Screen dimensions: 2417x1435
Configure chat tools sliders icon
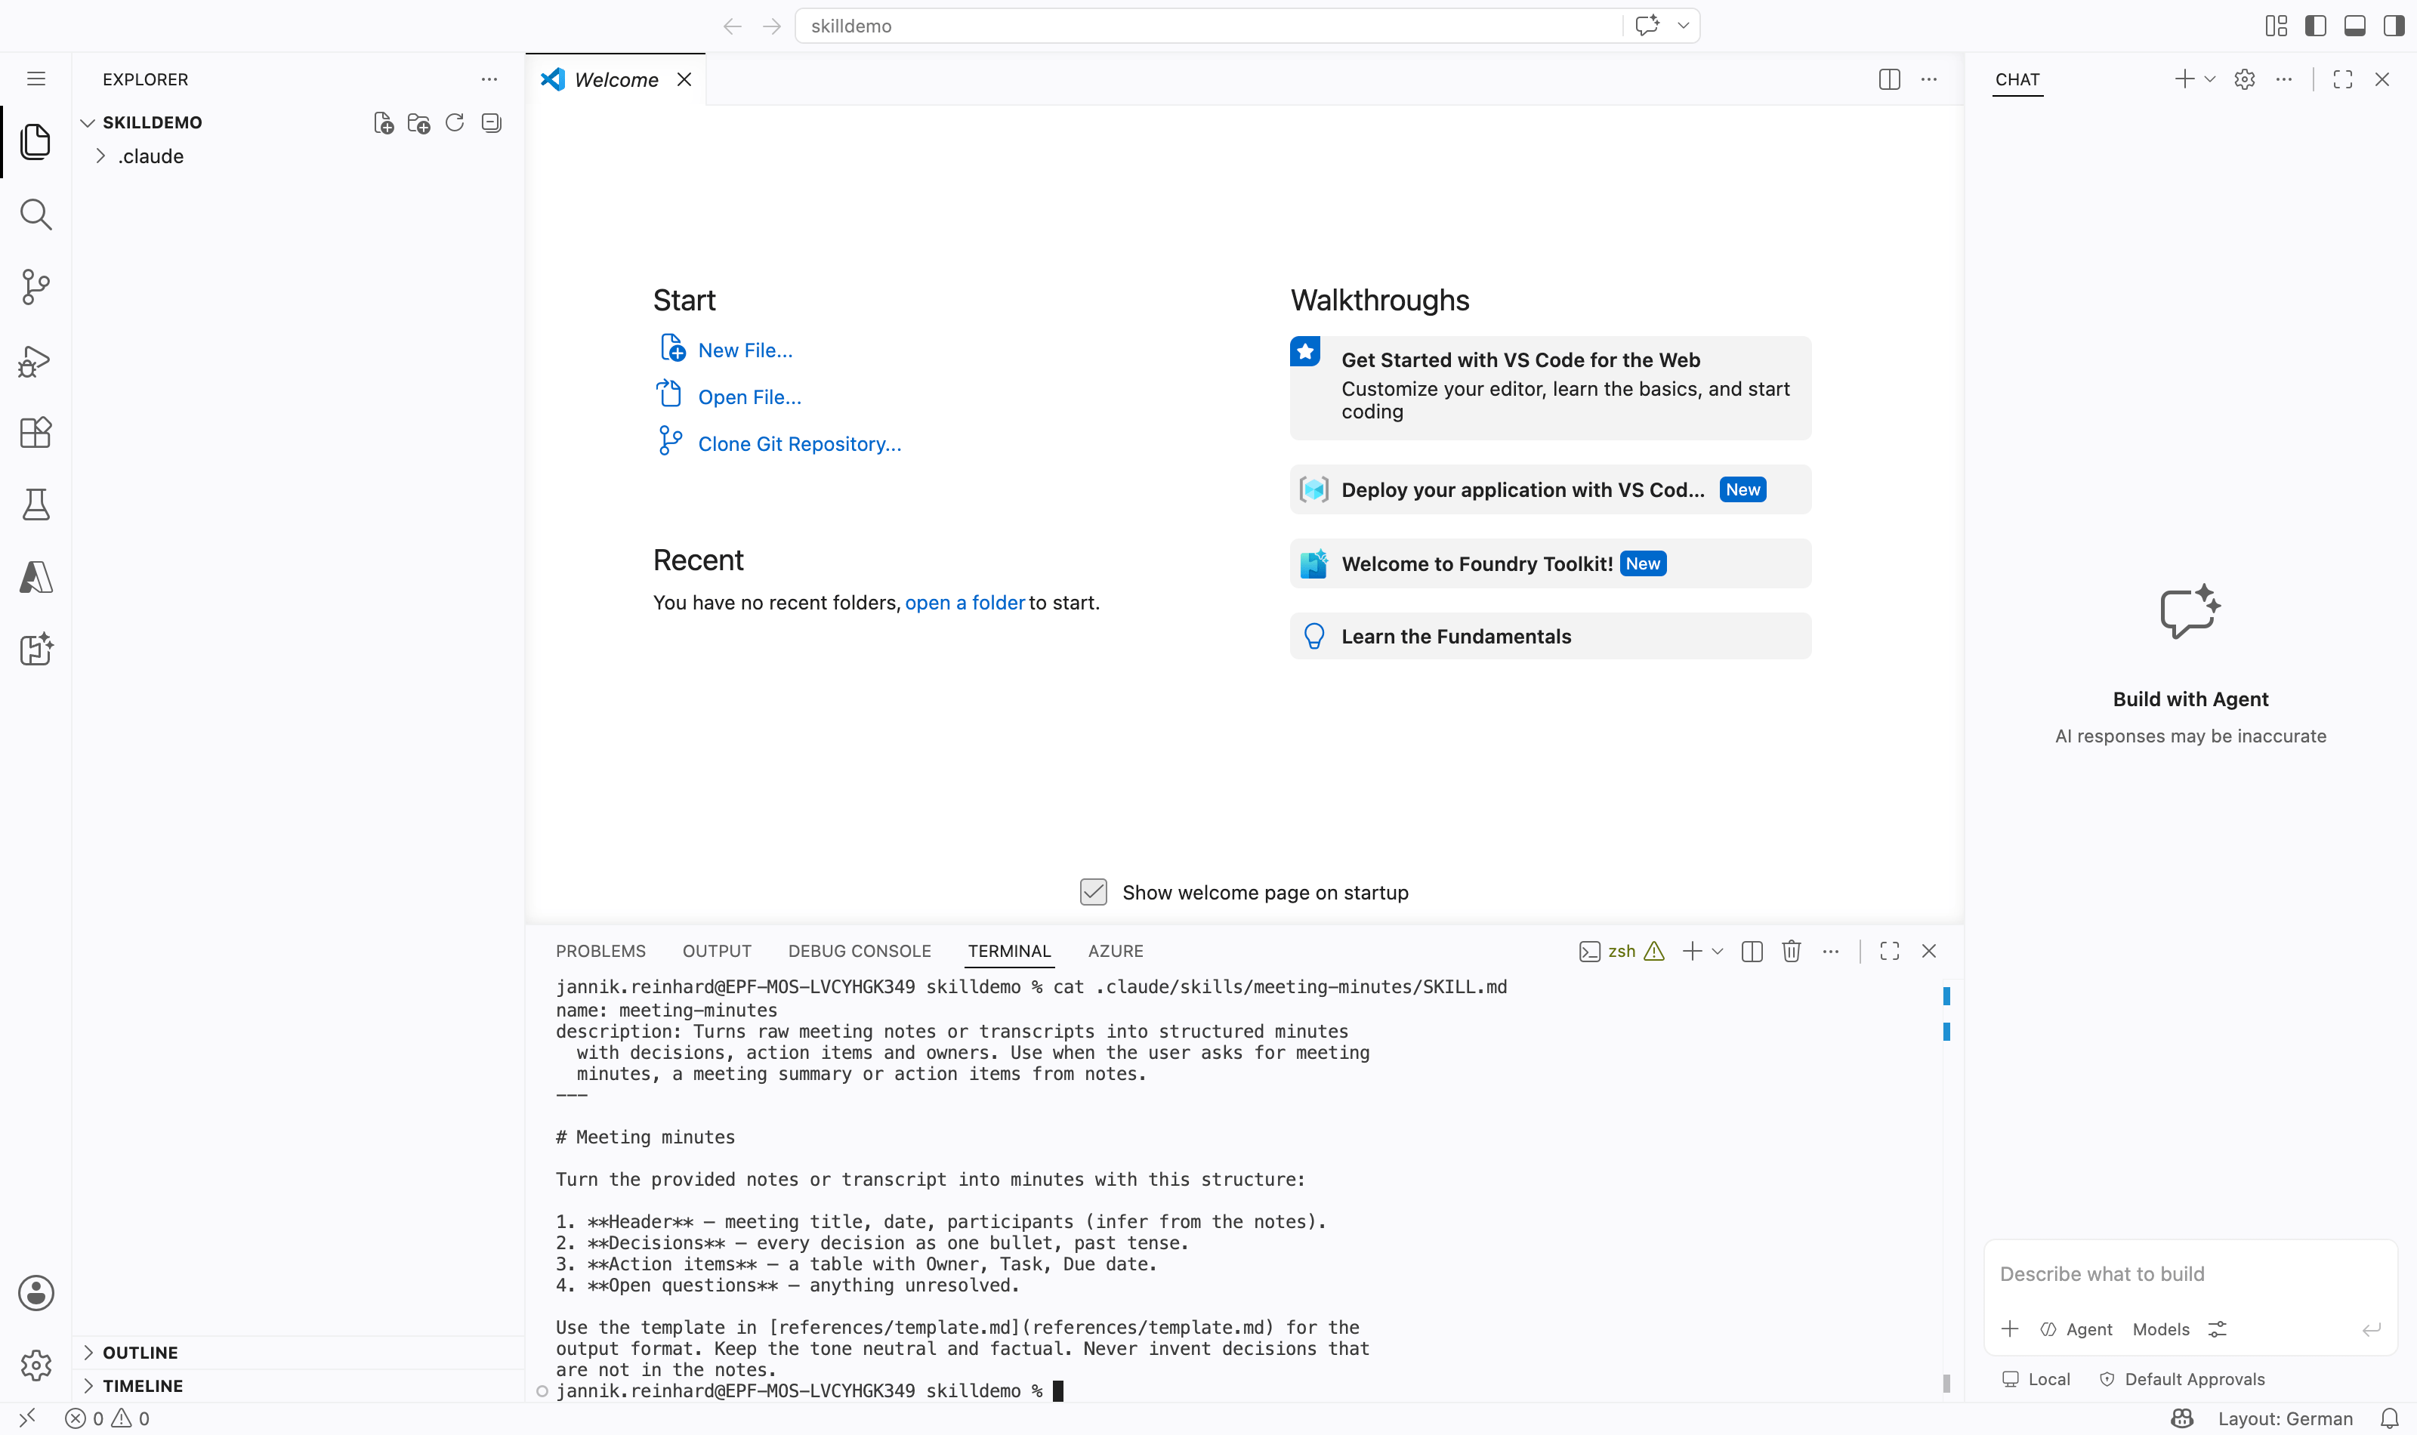[2218, 1329]
